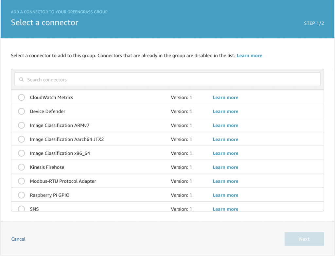The image size is (335, 256).
Task: Click the Next button
Action: pyautogui.click(x=304, y=239)
